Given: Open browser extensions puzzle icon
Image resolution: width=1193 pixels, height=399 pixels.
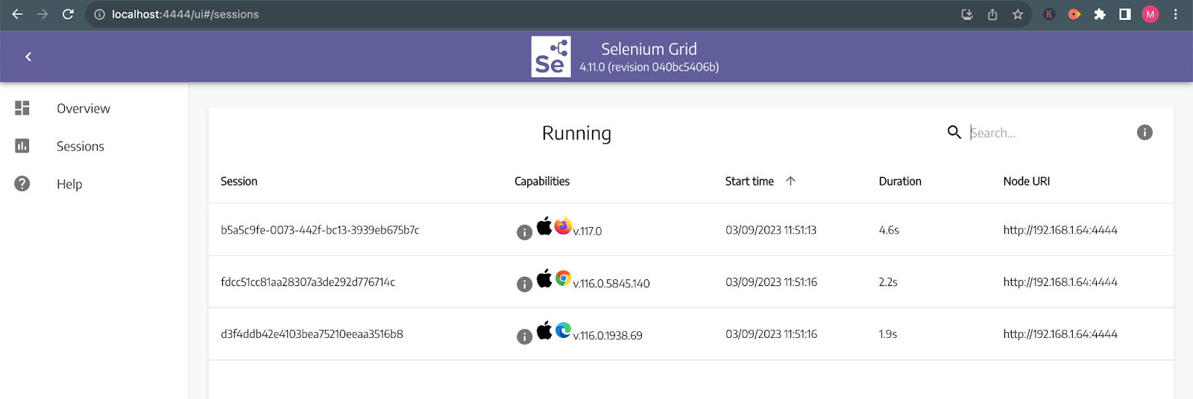Looking at the screenshot, I should point(1100,14).
